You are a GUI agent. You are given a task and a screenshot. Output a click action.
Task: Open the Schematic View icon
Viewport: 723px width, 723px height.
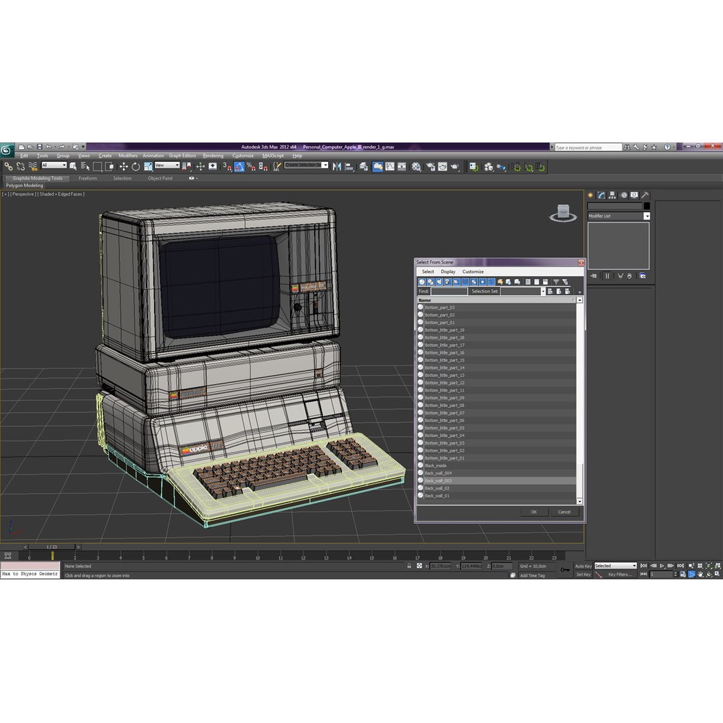click(x=402, y=167)
